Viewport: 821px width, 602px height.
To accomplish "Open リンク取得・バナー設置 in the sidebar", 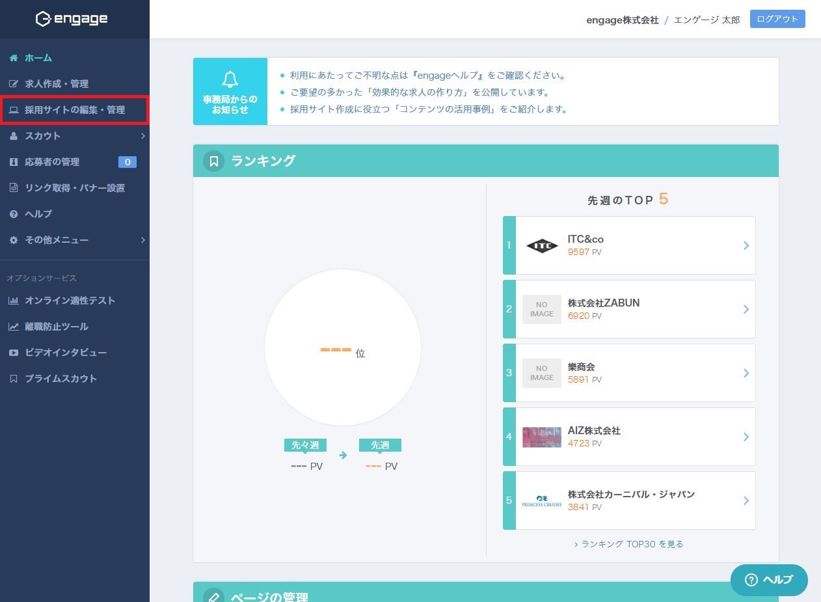I will (x=75, y=188).
